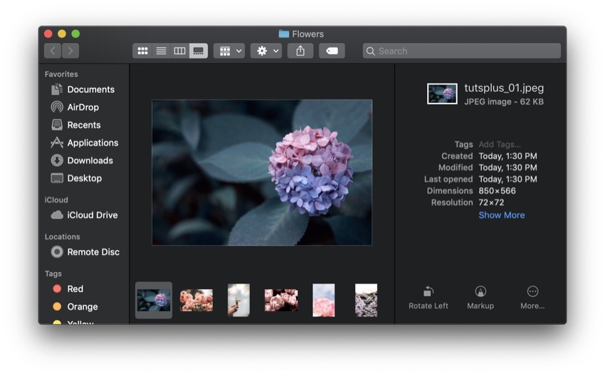Click the iCloud Drive cloud icon
Screen dimensions: 605x375
[x=57, y=214]
